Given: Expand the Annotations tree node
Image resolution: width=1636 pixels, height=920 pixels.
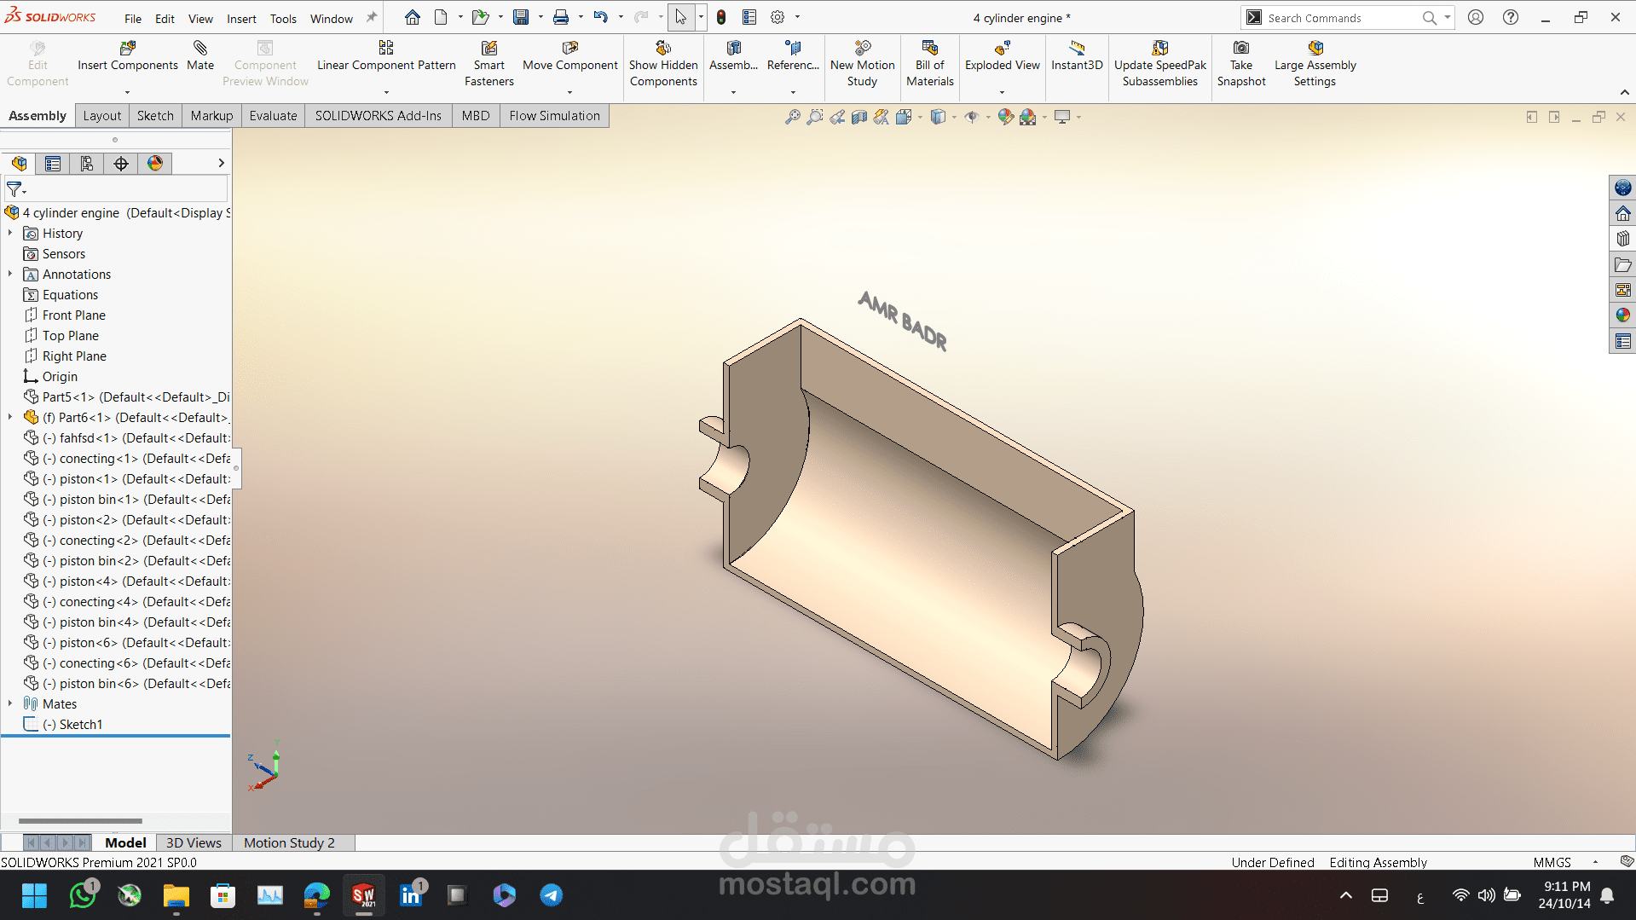Looking at the screenshot, I should (10, 274).
